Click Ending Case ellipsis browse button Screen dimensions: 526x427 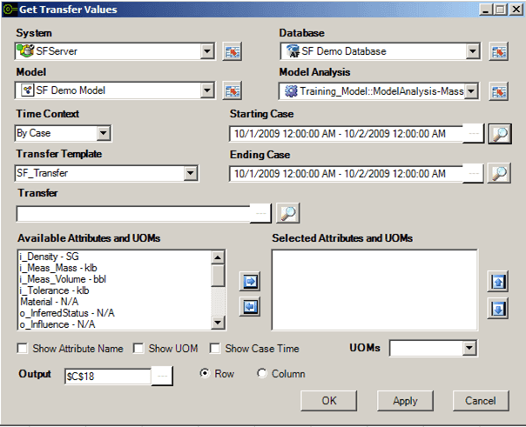tap(474, 173)
